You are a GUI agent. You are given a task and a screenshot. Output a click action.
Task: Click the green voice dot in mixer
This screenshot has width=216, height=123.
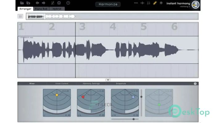coord(159,105)
